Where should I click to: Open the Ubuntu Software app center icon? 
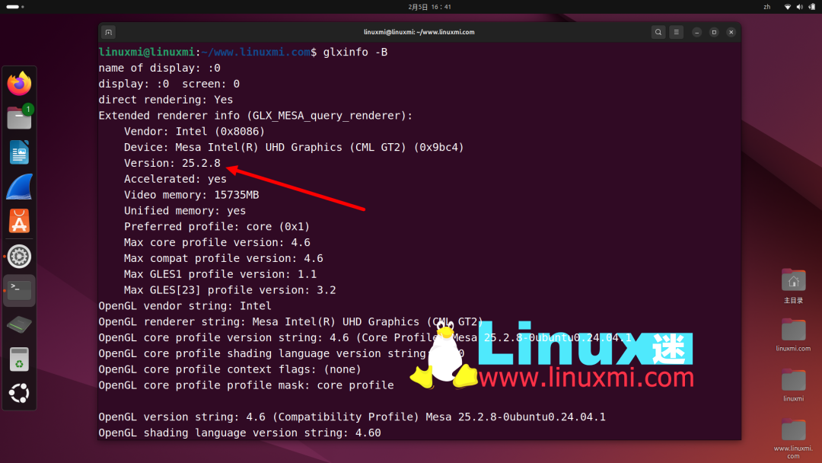pos(19,222)
